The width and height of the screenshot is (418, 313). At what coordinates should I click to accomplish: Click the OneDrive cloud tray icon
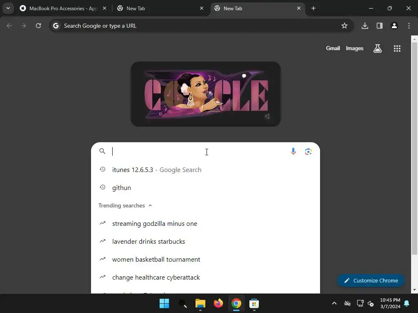tap(347, 303)
